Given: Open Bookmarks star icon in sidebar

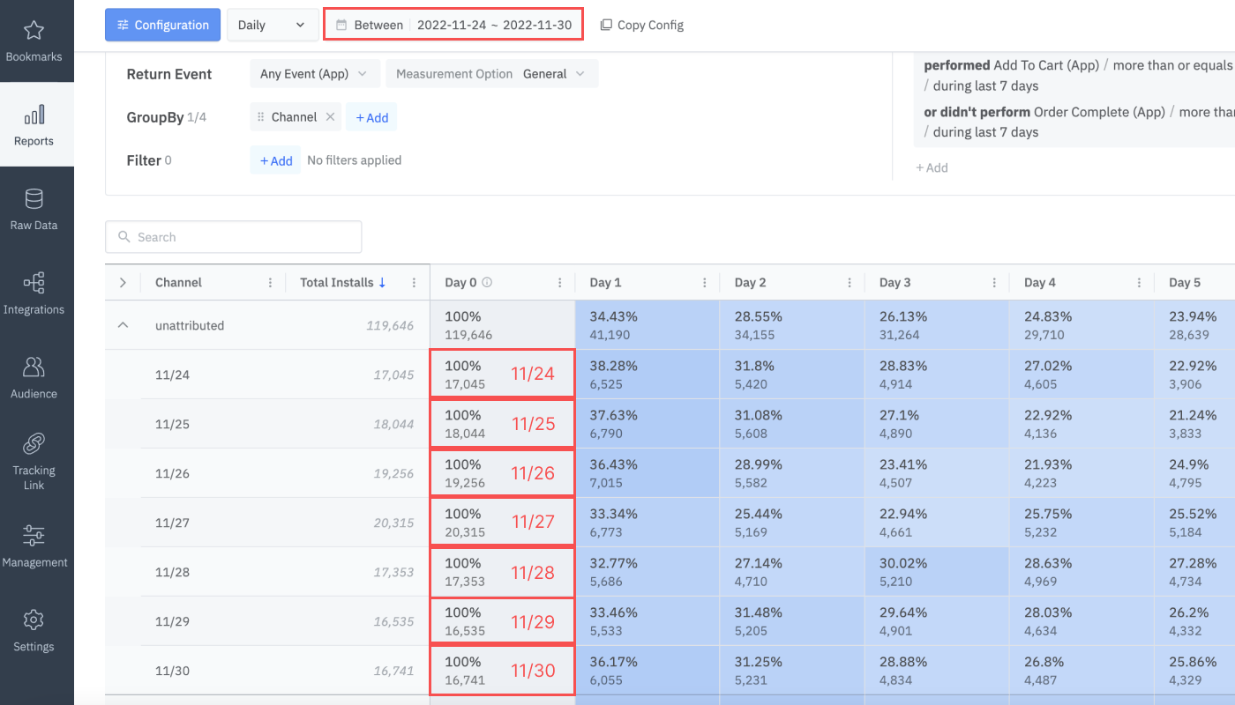Looking at the screenshot, I should tap(34, 31).
